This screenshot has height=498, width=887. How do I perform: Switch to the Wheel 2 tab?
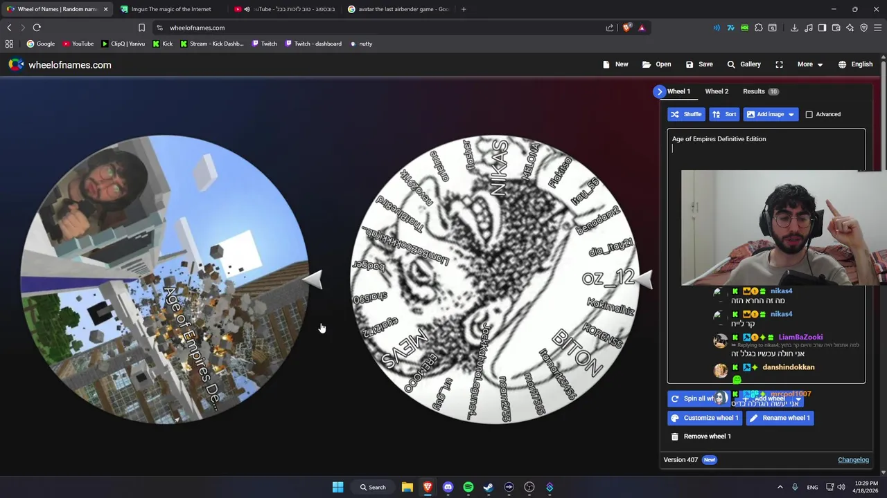coord(717,91)
